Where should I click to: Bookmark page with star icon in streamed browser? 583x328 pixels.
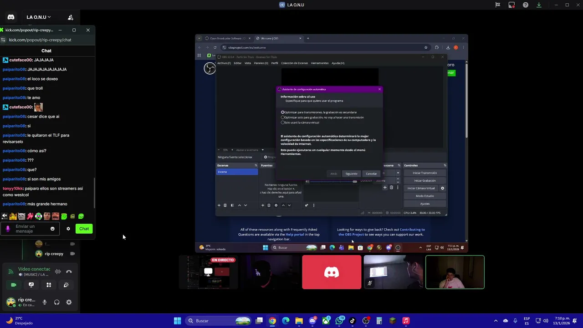[426, 47]
